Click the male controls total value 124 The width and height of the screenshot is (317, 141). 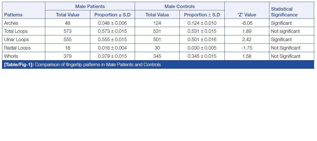(x=157, y=23)
